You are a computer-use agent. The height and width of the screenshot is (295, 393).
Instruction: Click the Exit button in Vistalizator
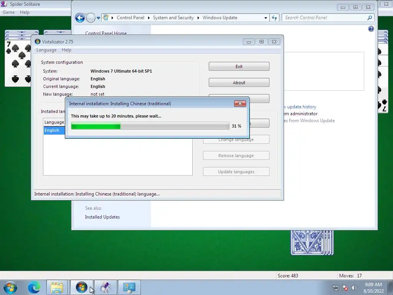tap(239, 66)
